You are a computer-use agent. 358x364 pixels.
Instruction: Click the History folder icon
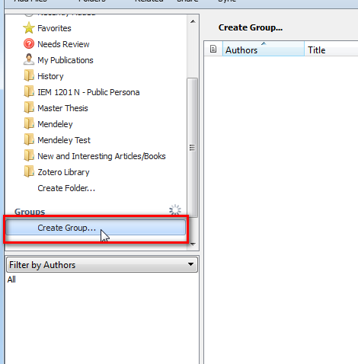[29, 75]
